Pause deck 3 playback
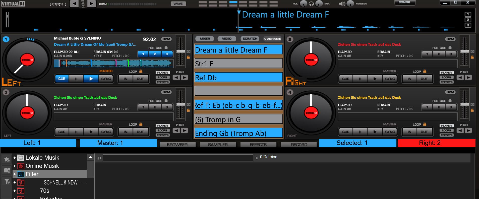This screenshot has height=199, width=479. coord(76,132)
